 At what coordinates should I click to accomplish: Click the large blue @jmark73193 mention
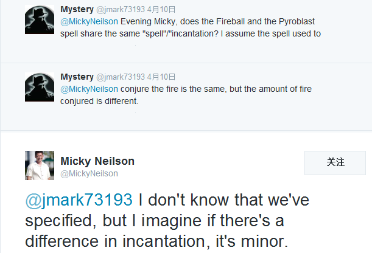click(x=78, y=200)
